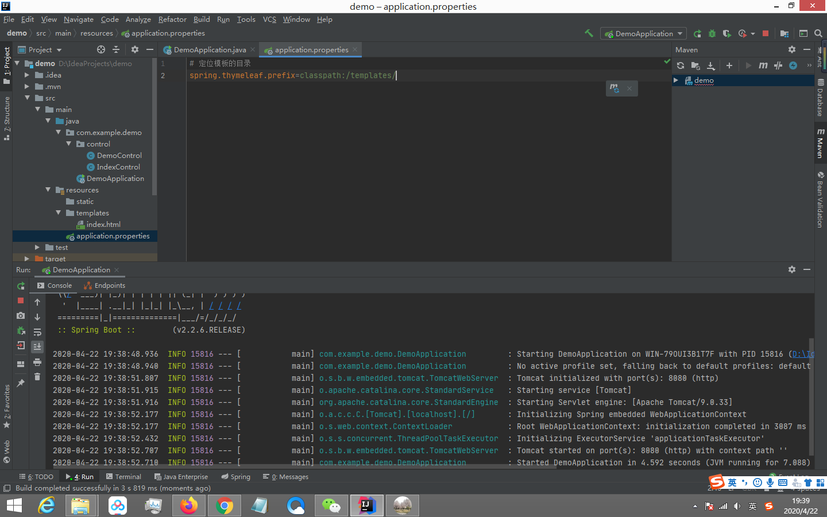The height and width of the screenshot is (517, 827).
Task: Start the debugger with the bug icon
Action: point(712,33)
